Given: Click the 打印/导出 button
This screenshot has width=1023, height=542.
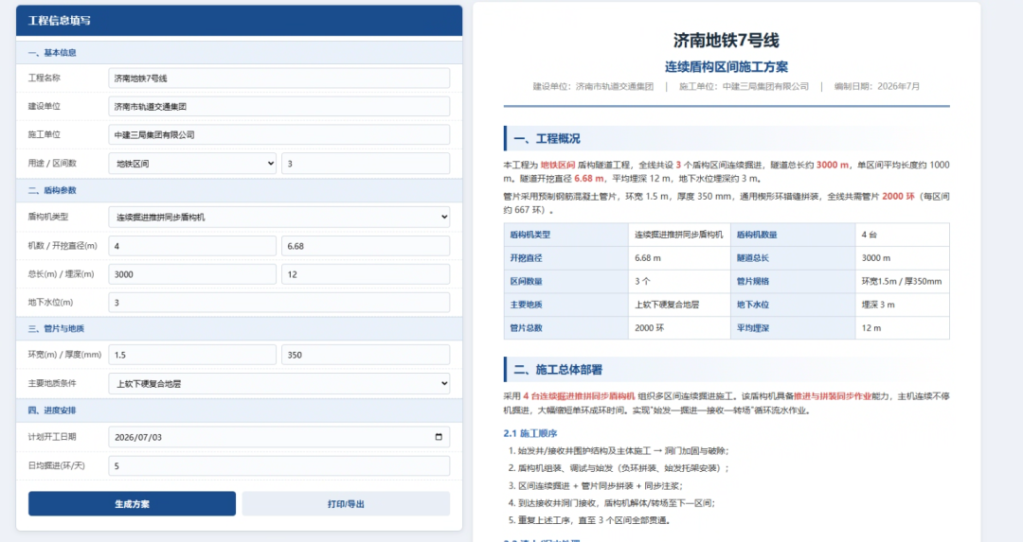Looking at the screenshot, I should coord(346,503).
